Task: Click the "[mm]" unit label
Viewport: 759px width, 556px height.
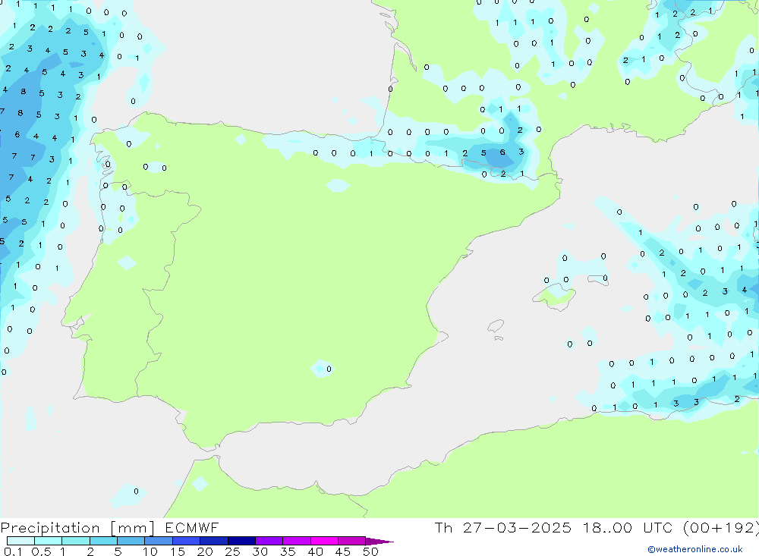Action: [x=133, y=528]
